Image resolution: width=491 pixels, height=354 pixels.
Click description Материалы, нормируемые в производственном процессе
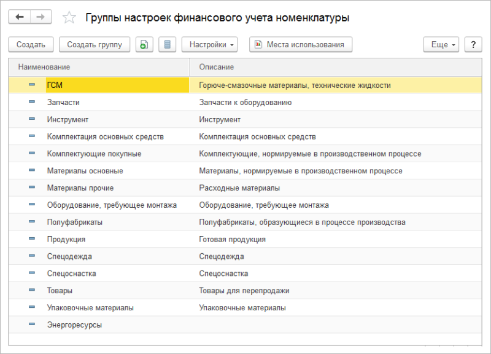tap(301, 171)
